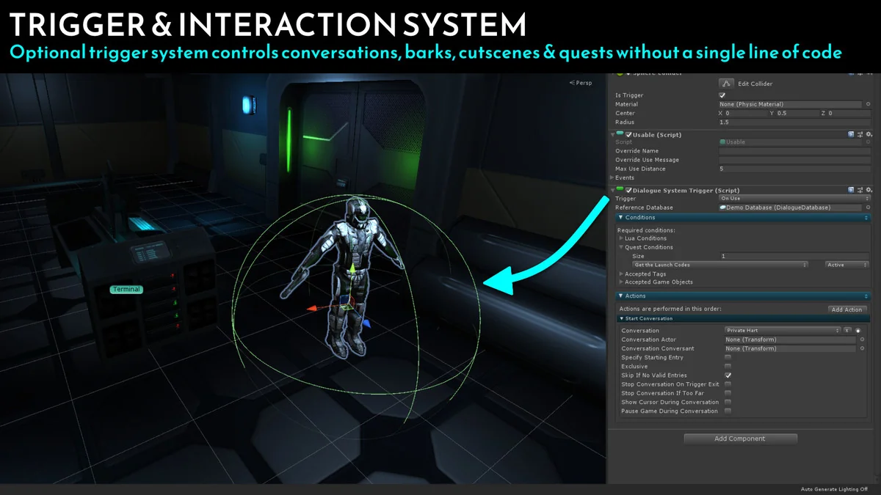Open the settings gear on Sphere Collider
Image resolution: width=881 pixels, height=495 pixels.
click(869, 73)
